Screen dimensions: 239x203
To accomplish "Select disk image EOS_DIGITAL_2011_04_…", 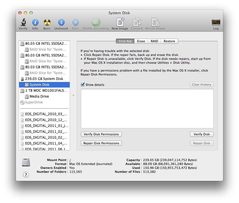I will pos(44,143).
